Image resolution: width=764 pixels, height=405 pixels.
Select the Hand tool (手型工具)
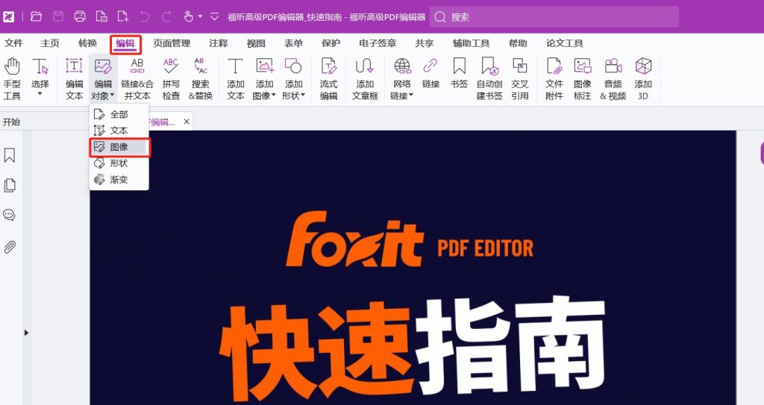click(x=12, y=78)
